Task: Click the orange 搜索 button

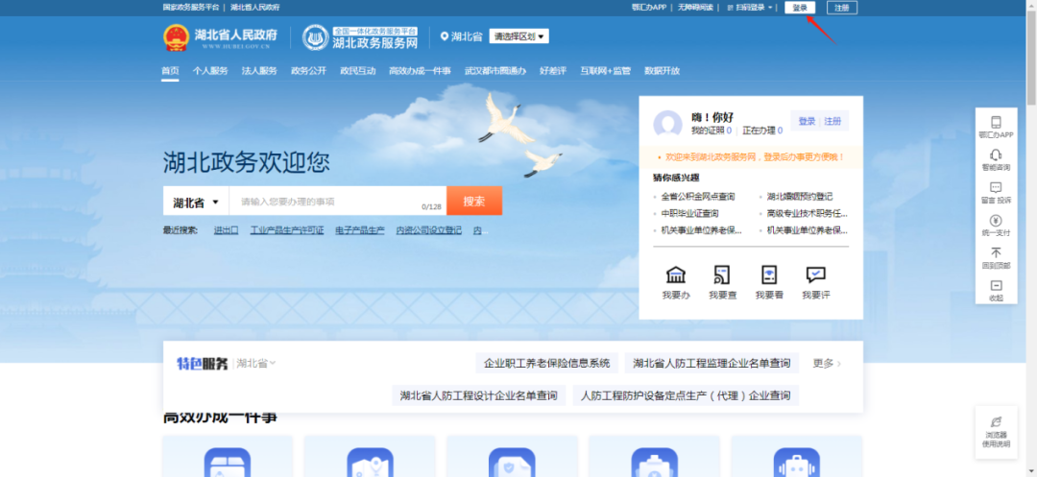Action: tap(474, 202)
